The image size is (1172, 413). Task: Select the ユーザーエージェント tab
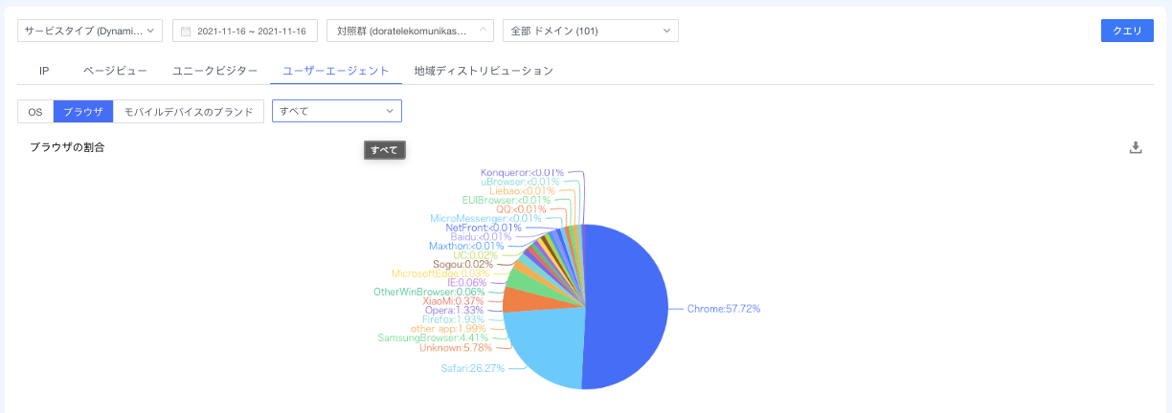336,71
